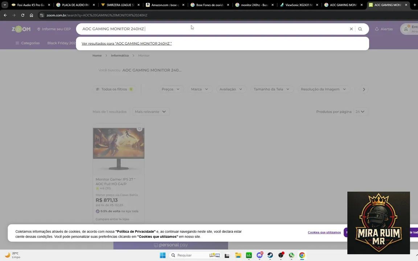Open Discord from taskbar
Viewport: 418px width, 261px height.
(260, 256)
